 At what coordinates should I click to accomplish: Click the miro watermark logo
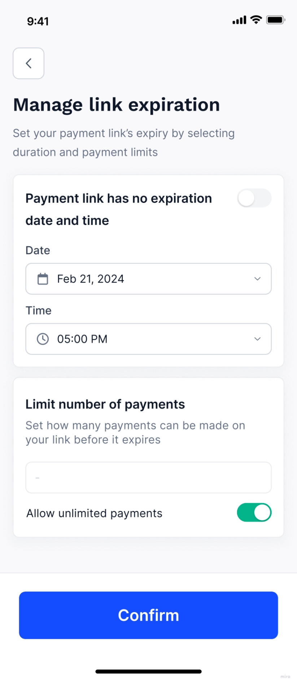[x=285, y=677]
